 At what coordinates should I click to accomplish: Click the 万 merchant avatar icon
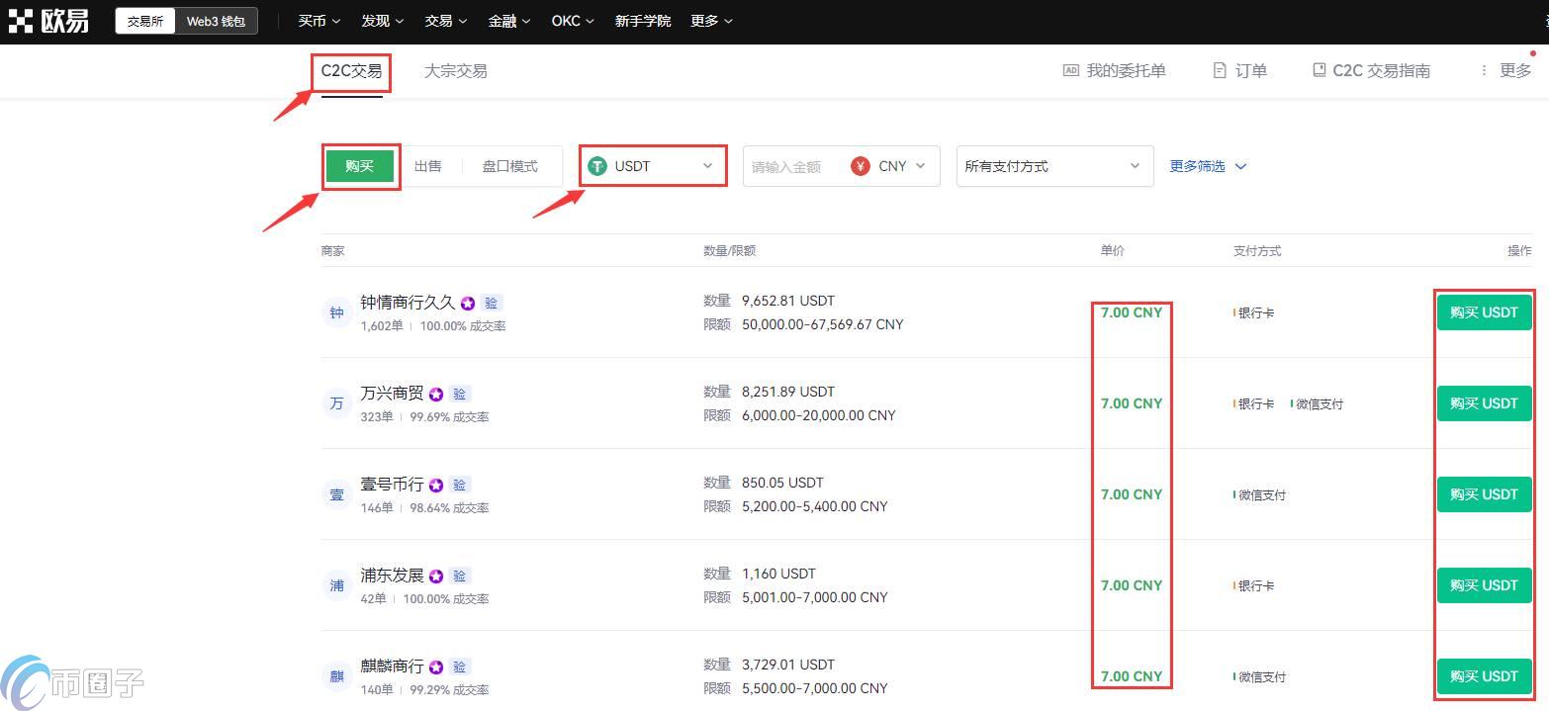336,403
